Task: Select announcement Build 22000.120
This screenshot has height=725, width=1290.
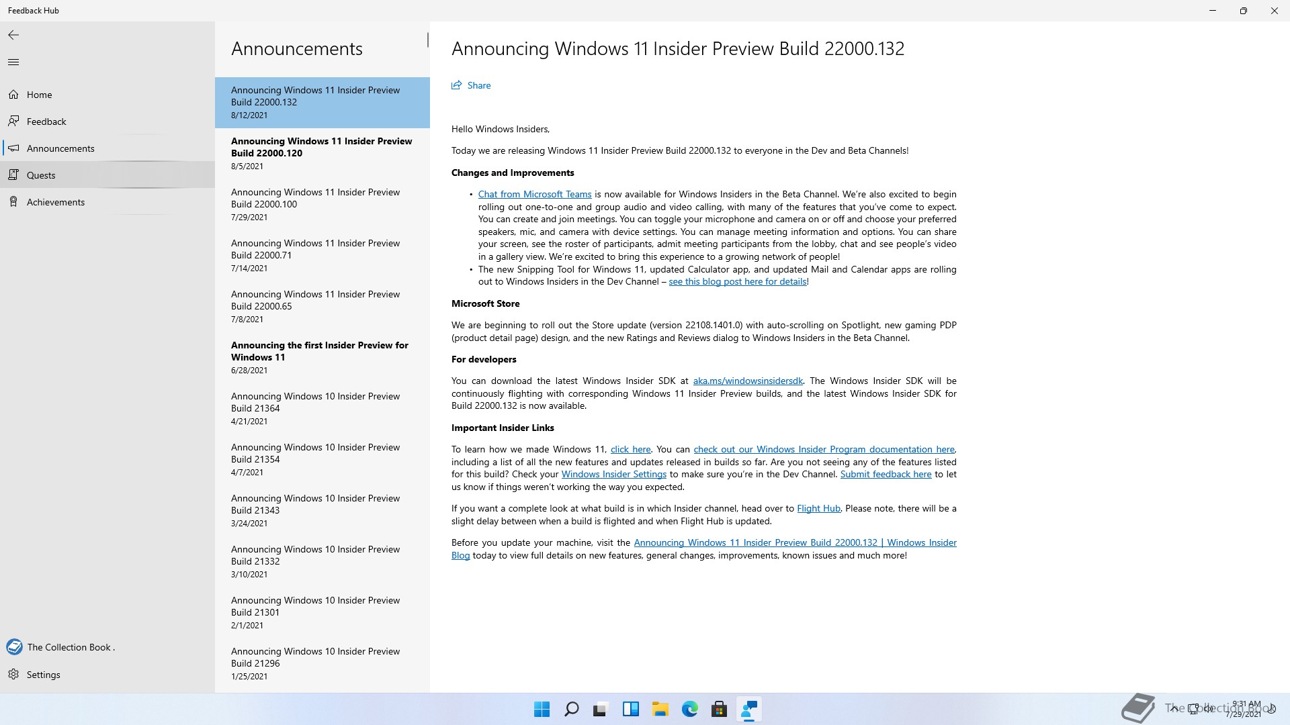Action: 322,154
